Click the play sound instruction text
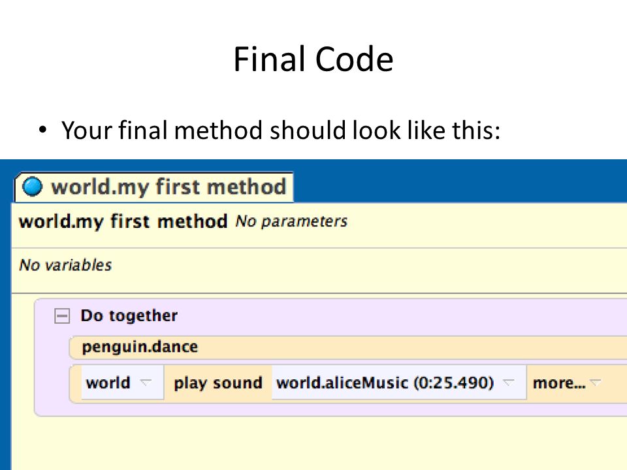This screenshot has height=470, width=627. coord(218,383)
